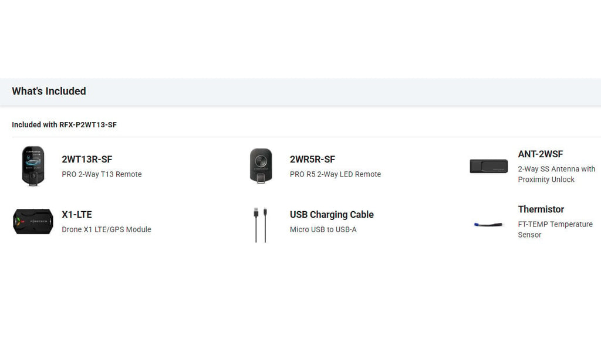This screenshot has width=601, height=342.
Task: Select the 2WT13R-SF product title
Action: (x=87, y=160)
